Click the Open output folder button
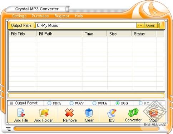Image resolution: width=173 pixels, height=134 pixels. (150, 25)
